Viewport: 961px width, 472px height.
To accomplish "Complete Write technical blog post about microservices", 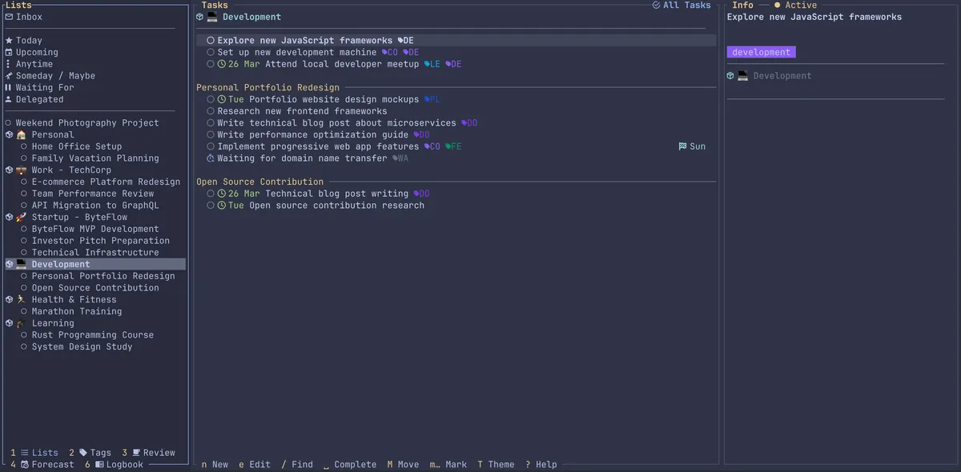I will tap(211, 123).
